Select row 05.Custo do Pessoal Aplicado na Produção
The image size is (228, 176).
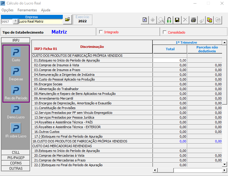pyautogui.click(x=92, y=79)
